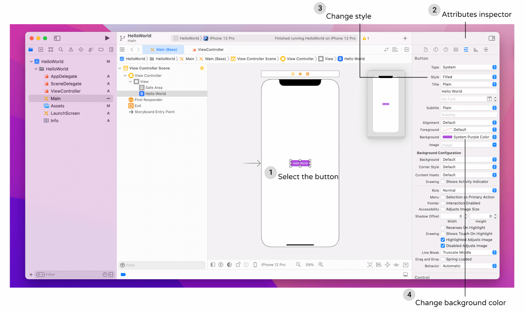Viewport: 526px width, 314px height.
Task: Enable Shows Activity Indicator
Action: coord(443,182)
